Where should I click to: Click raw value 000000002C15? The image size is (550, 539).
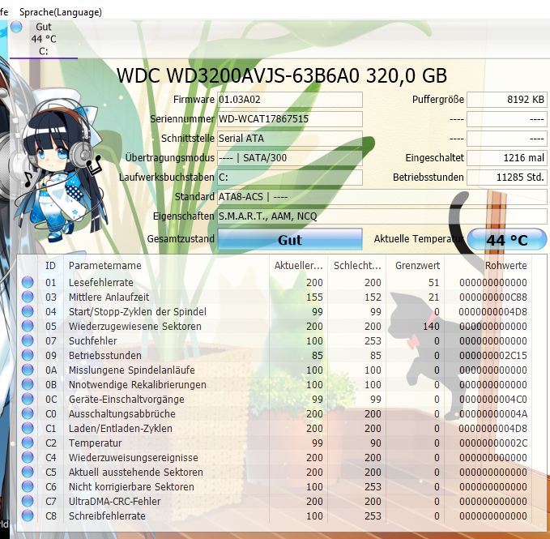click(493, 356)
